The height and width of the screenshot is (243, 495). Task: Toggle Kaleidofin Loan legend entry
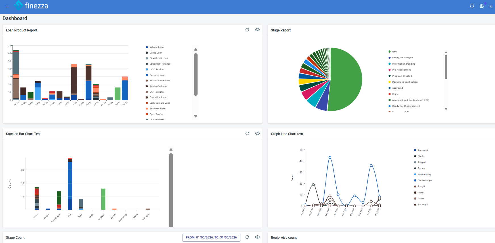[156, 86]
